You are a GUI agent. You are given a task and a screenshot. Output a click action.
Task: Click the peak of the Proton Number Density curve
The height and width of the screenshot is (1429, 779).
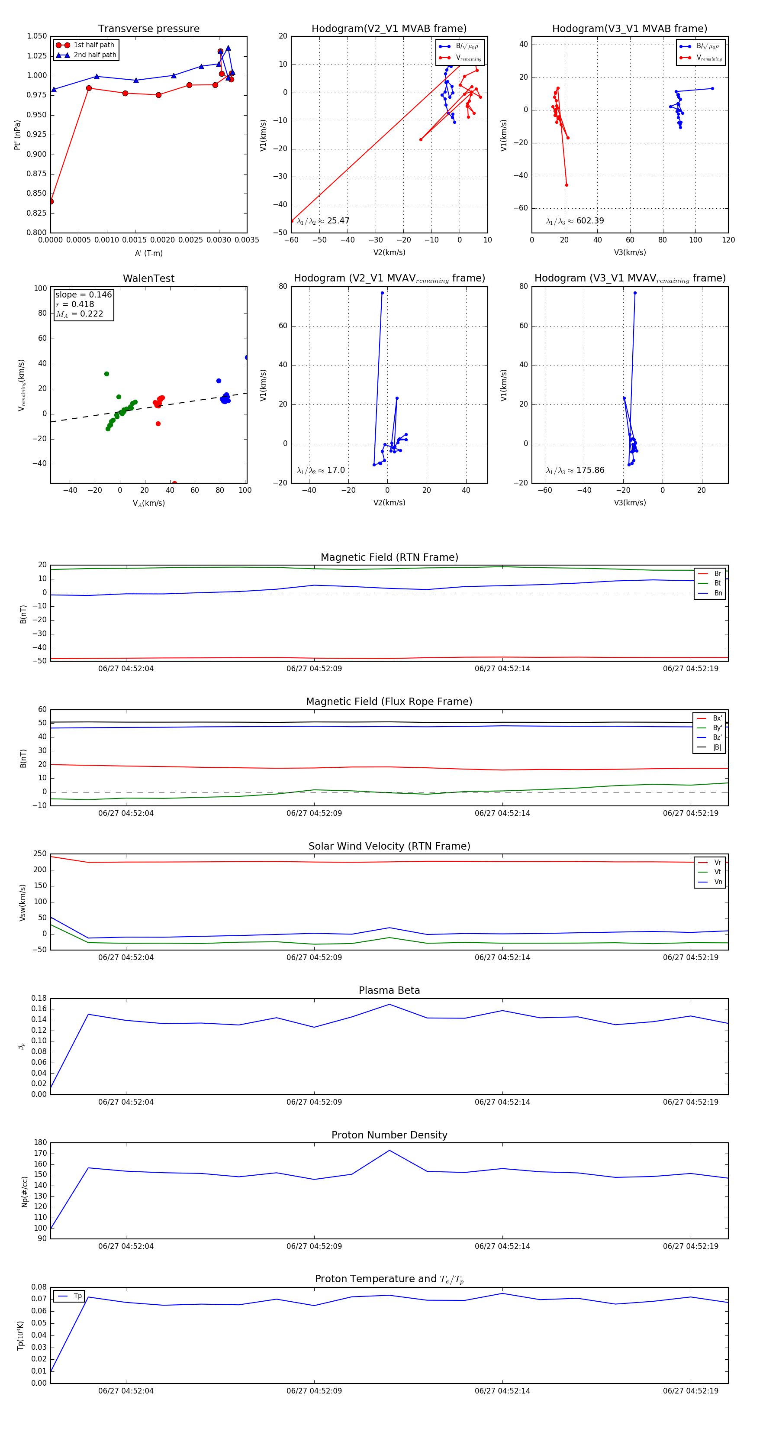coord(389,1151)
